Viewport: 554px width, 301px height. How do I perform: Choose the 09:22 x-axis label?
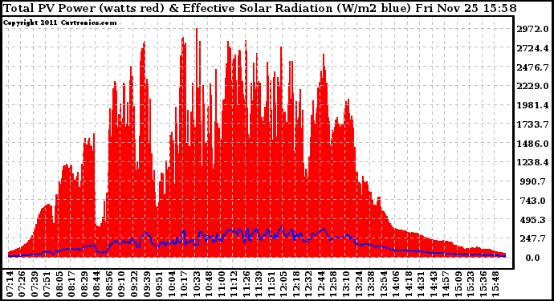coord(134,283)
